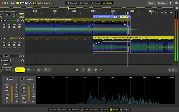Click the Deck 2 Comp knob

pyautogui.click(x=7, y=98)
